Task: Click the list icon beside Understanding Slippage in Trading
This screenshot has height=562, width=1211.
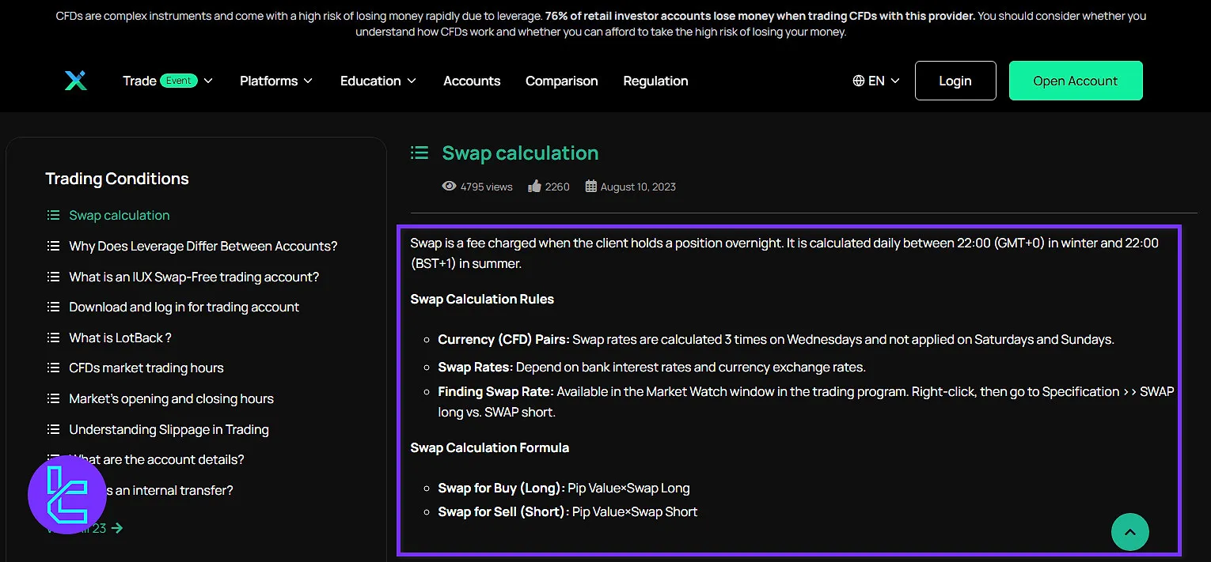Action: pos(53,429)
